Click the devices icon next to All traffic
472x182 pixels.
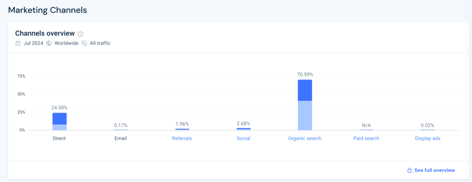tap(84, 43)
